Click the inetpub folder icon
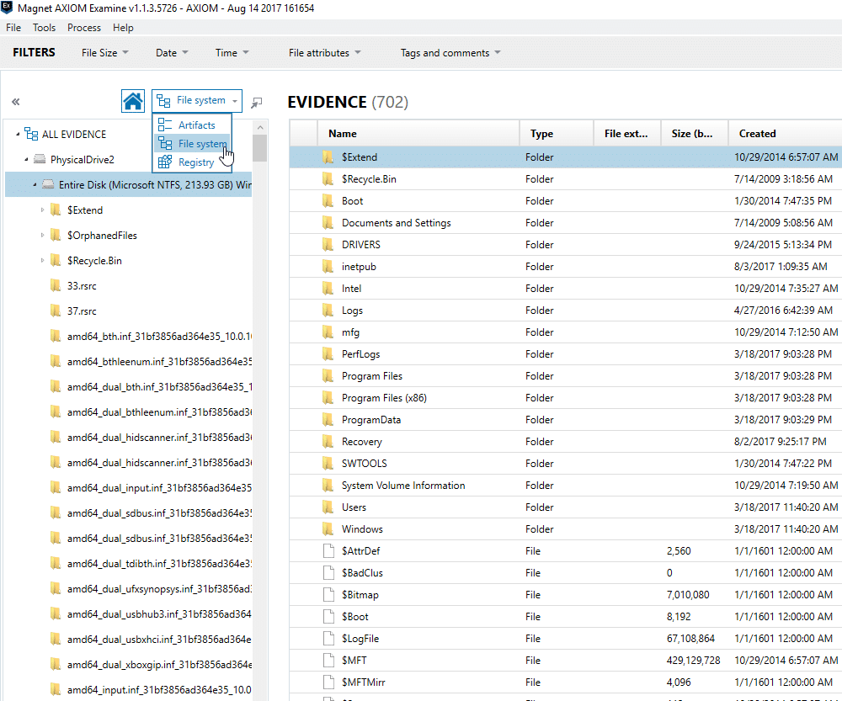 [x=328, y=267]
